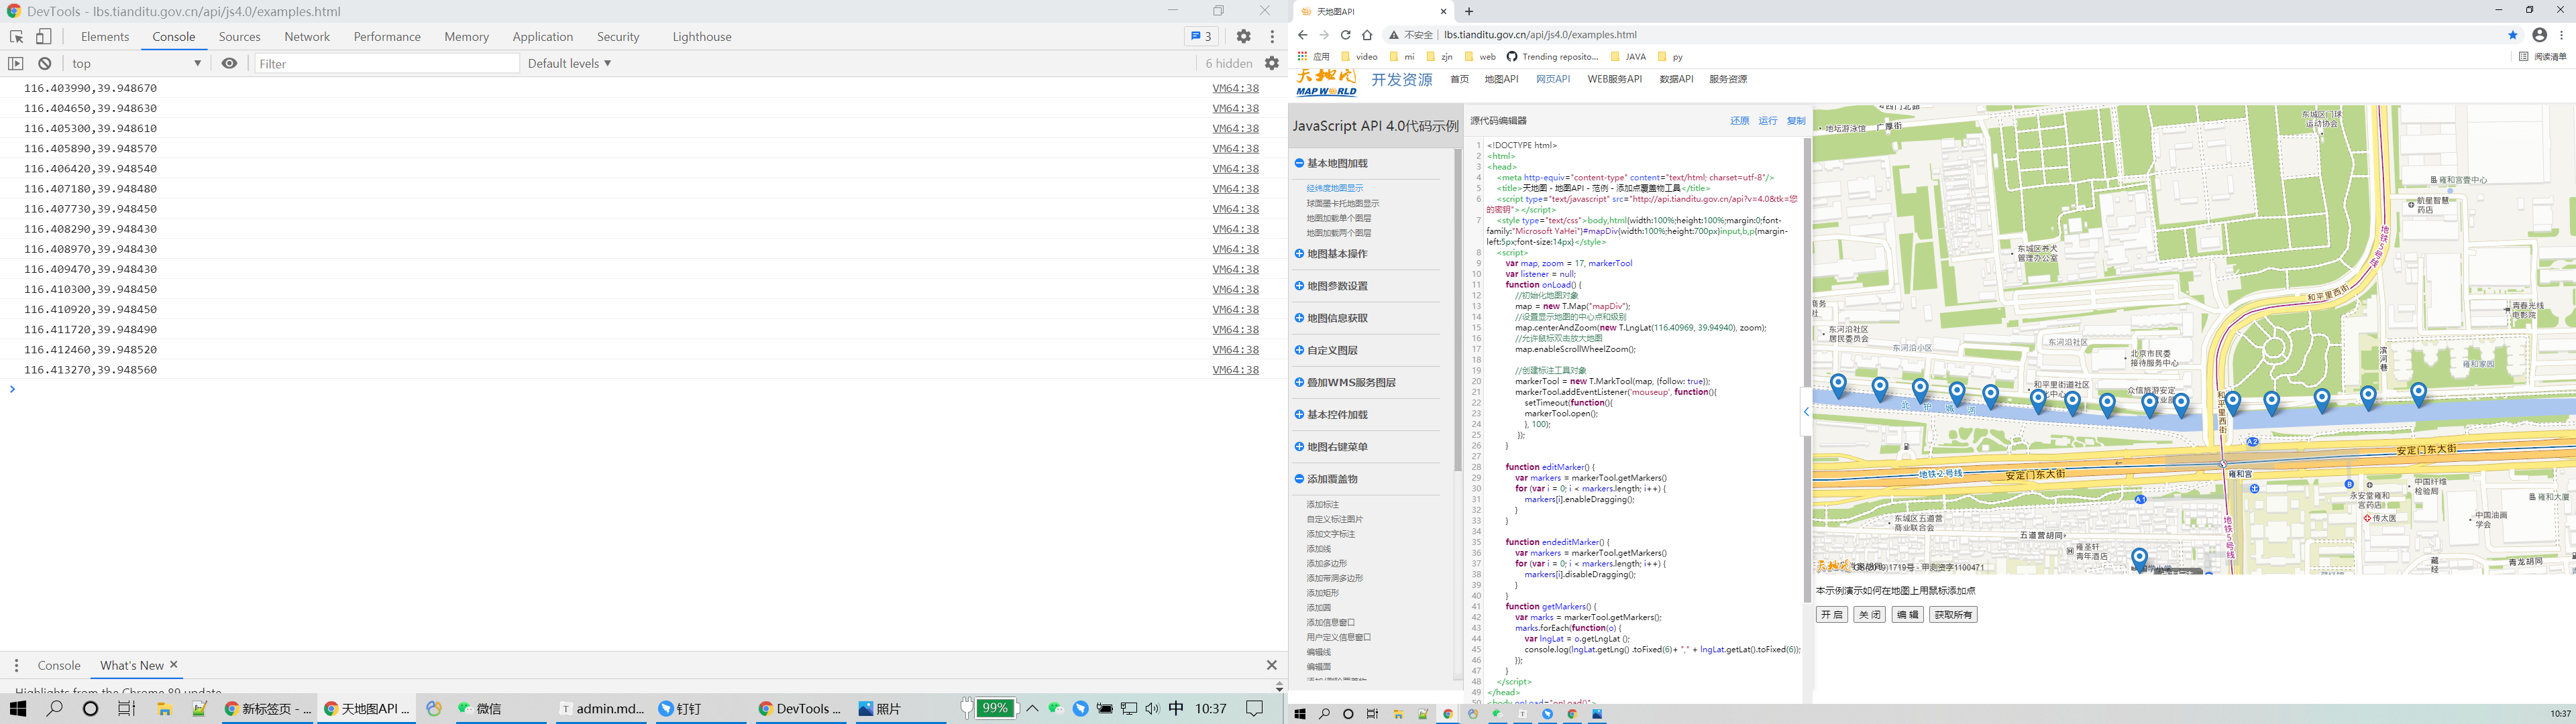Open the JAVA bookmark folder

[1628, 57]
